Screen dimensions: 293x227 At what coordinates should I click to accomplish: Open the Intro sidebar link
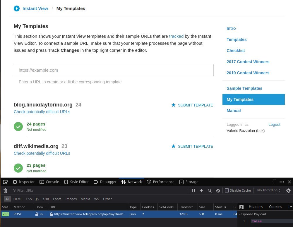tap(231, 28)
